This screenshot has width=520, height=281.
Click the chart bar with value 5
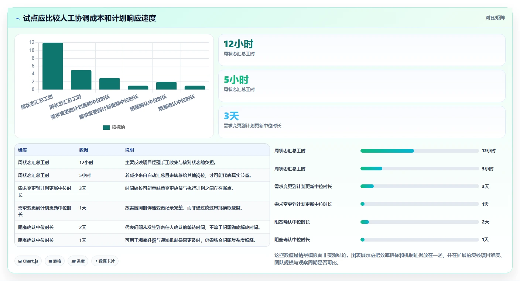point(81,80)
